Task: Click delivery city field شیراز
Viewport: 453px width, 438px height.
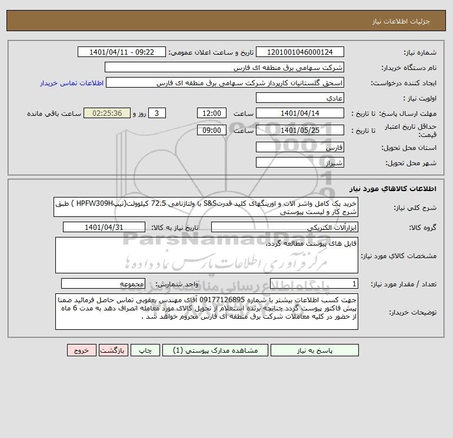Action: (300, 162)
